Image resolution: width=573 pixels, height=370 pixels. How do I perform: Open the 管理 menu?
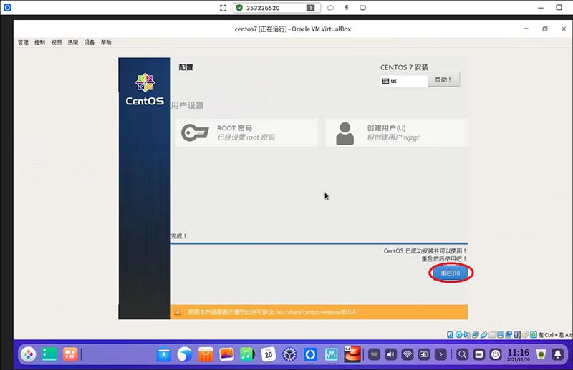pos(23,42)
